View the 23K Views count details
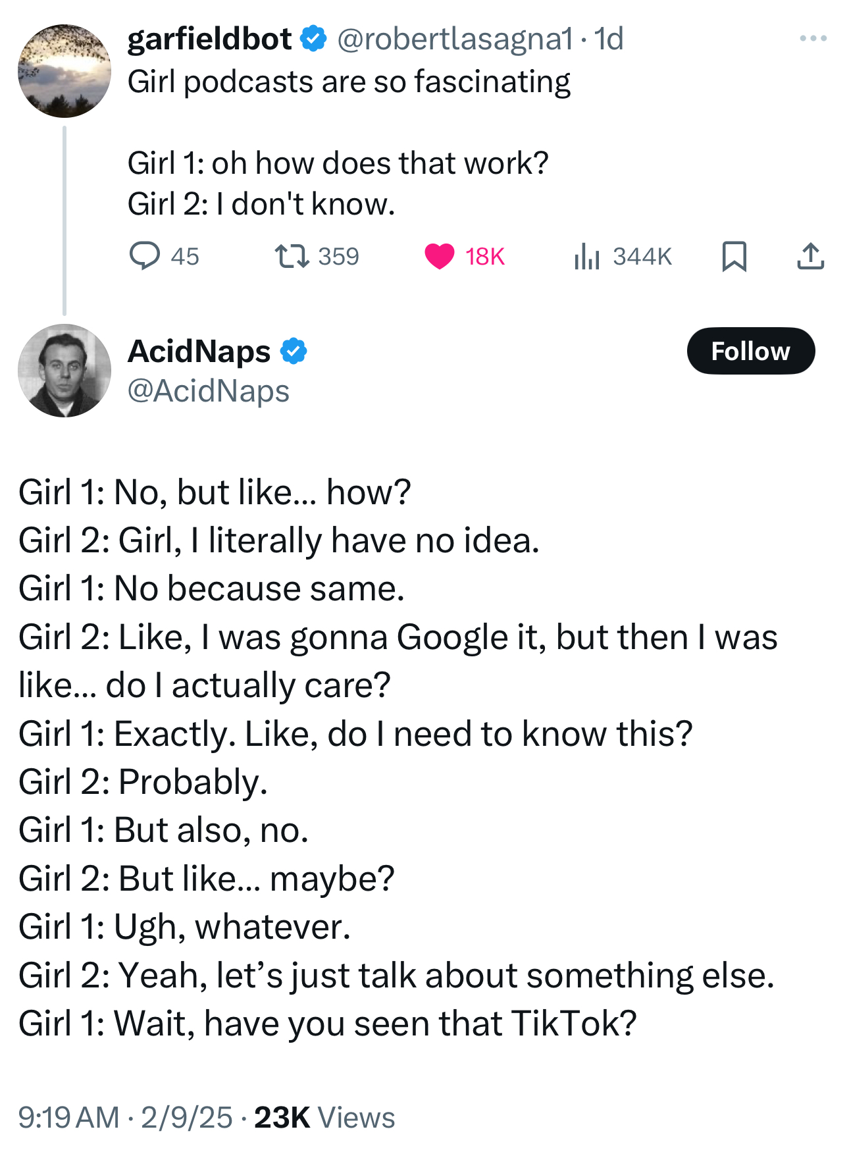 click(x=324, y=1117)
